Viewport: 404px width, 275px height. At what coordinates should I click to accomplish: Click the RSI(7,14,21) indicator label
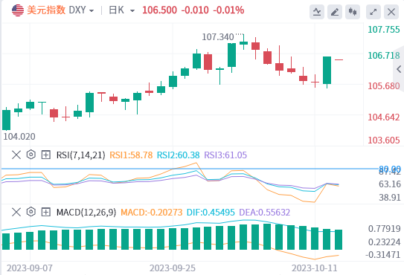(80, 155)
